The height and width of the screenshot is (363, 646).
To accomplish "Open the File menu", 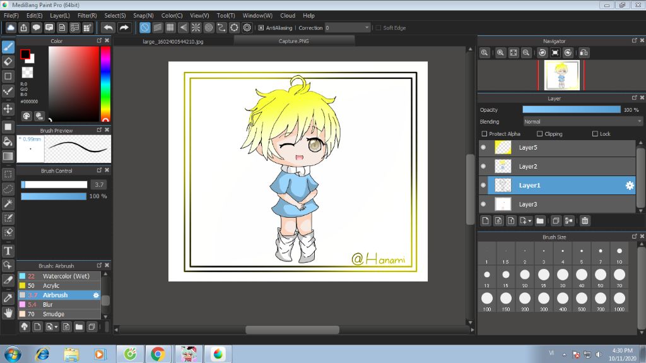I will (x=11, y=15).
